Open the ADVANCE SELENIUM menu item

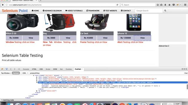(52, 10)
